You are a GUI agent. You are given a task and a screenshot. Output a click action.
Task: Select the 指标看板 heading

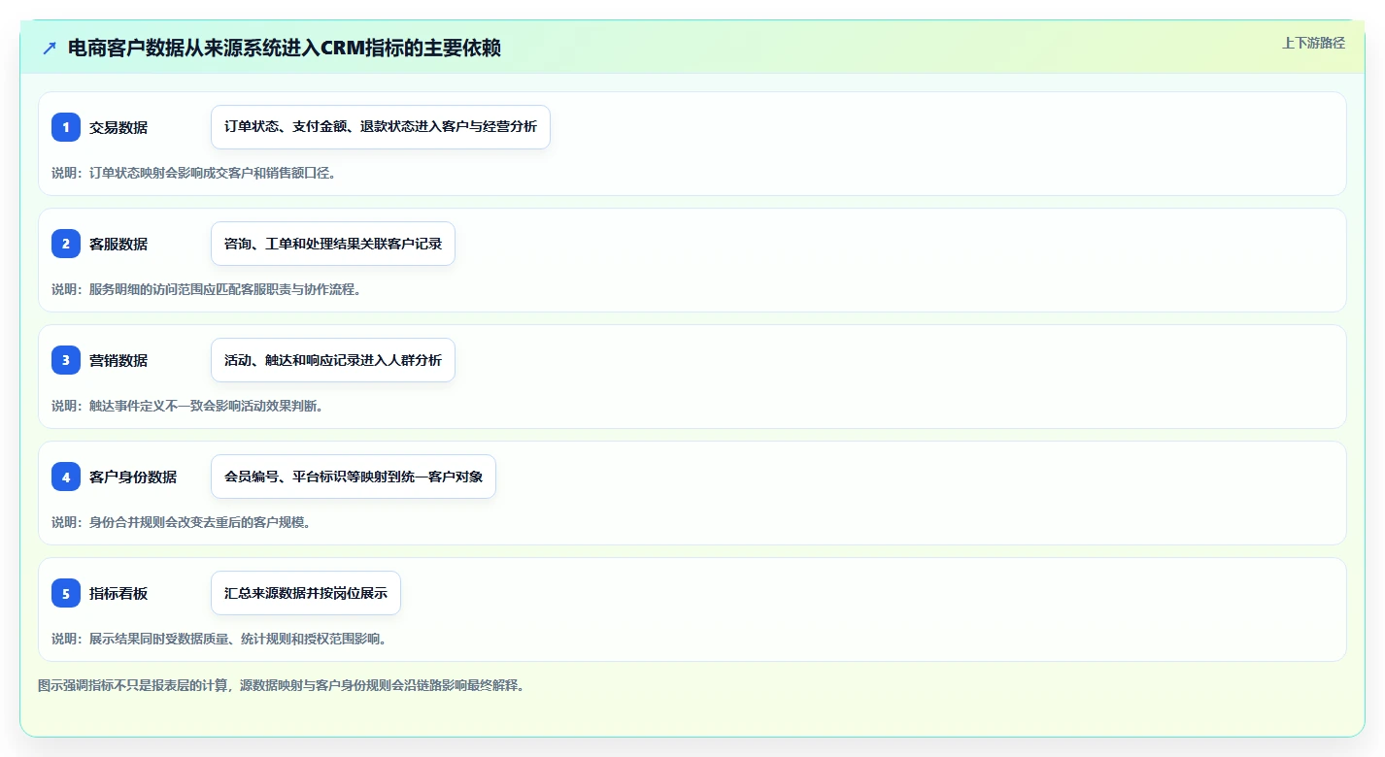[118, 593]
